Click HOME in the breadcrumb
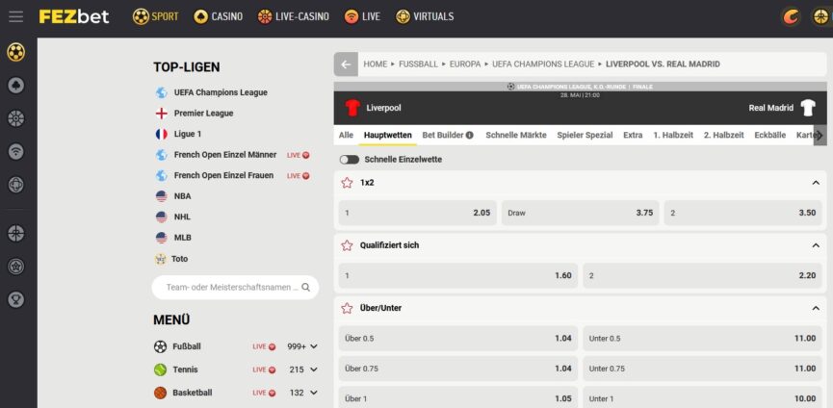Screen dimensions: 833x408 [375, 64]
